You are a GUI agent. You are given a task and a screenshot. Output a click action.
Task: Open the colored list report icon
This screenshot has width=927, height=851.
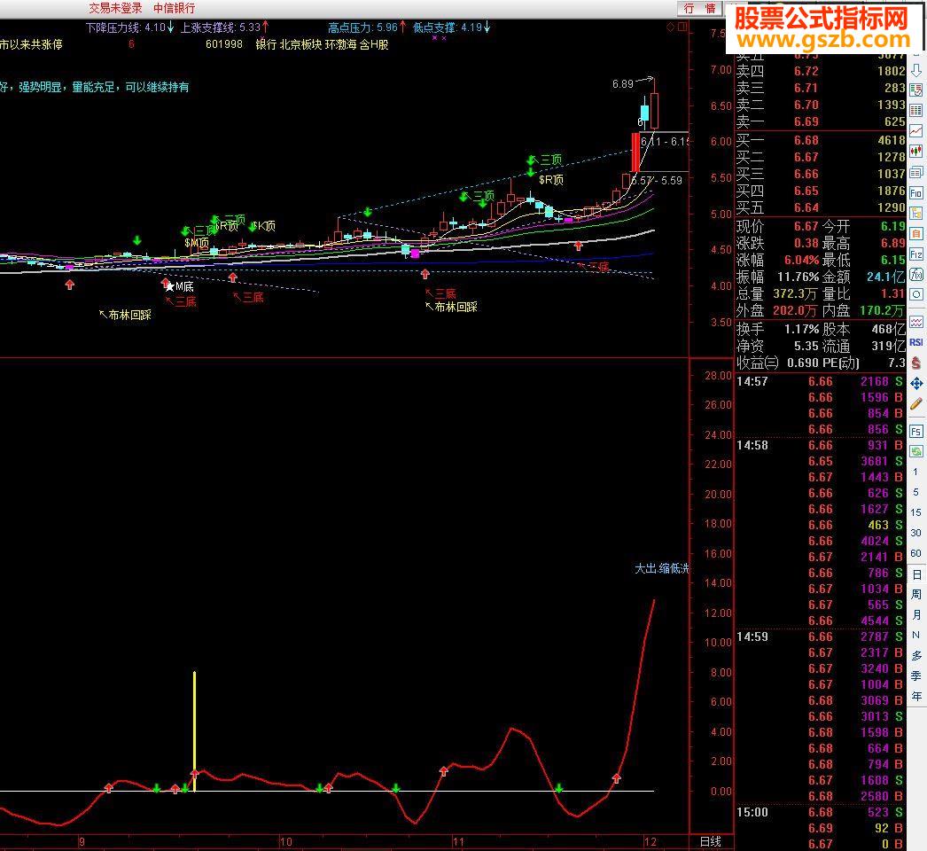915,90
